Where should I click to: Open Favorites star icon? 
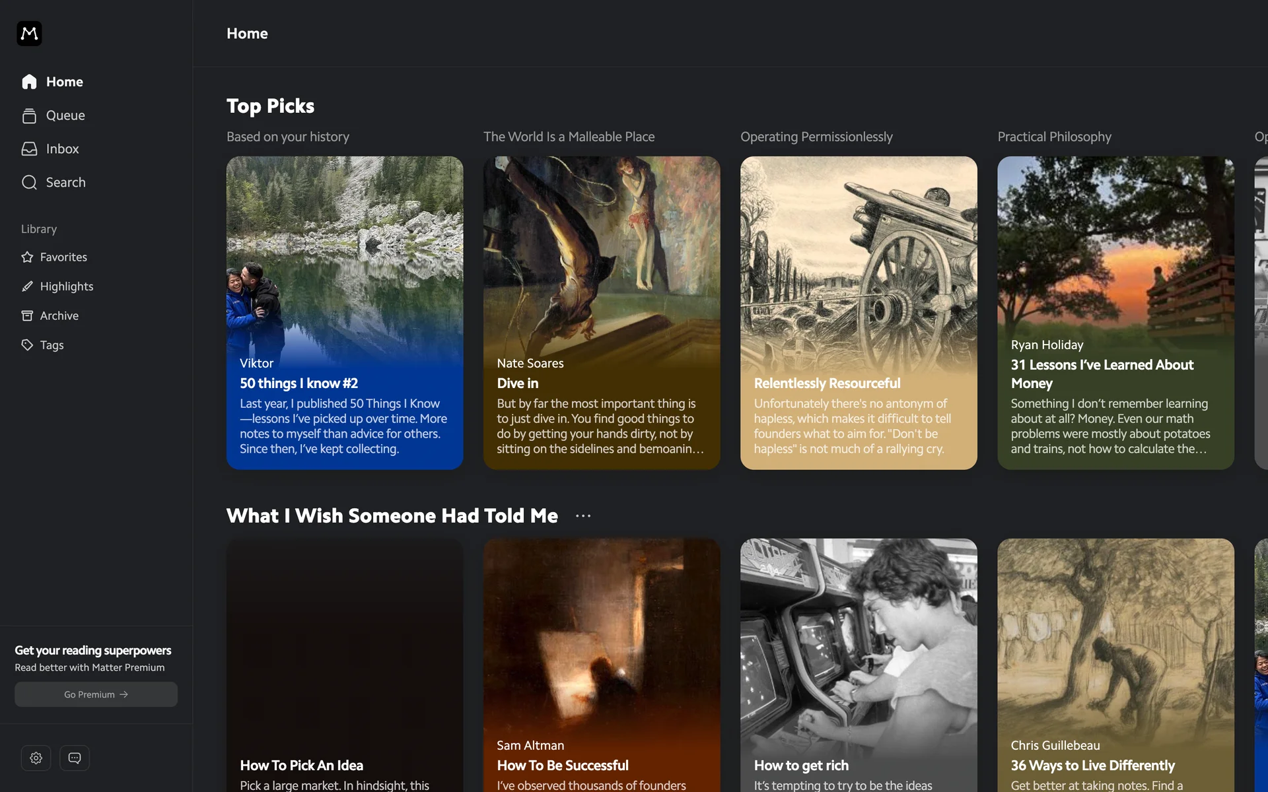pyautogui.click(x=27, y=257)
